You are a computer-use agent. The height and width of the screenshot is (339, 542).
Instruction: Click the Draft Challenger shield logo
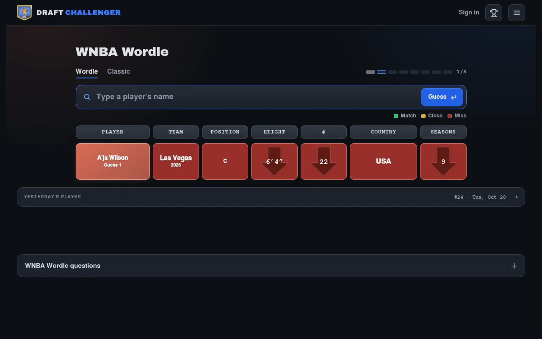click(25, 13)
